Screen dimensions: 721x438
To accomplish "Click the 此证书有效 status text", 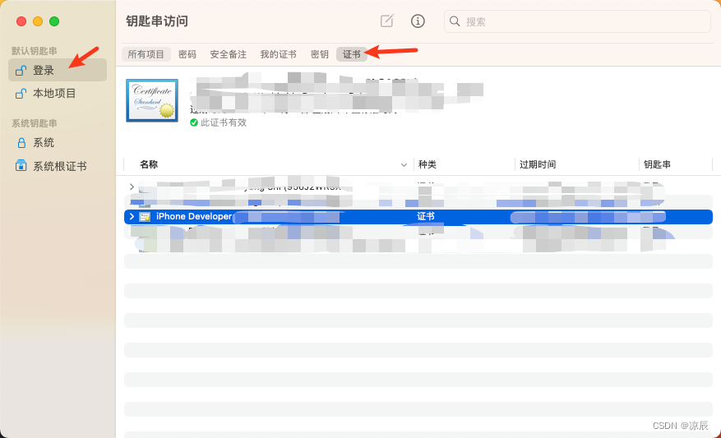I will coord(224,122).
